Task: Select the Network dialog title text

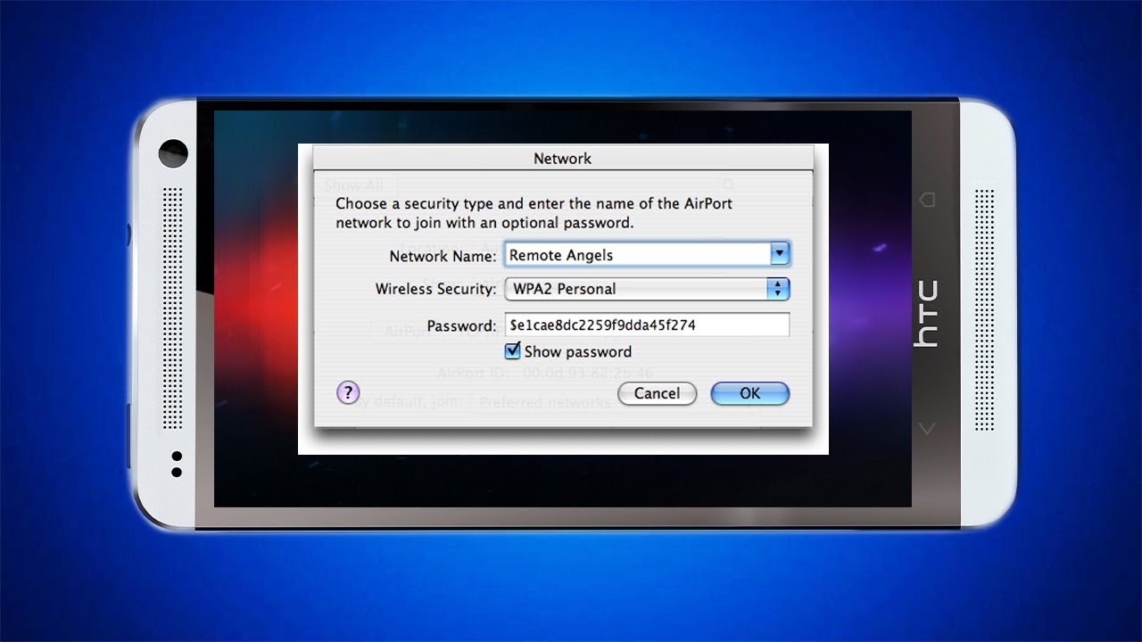Action: (562, 159)
